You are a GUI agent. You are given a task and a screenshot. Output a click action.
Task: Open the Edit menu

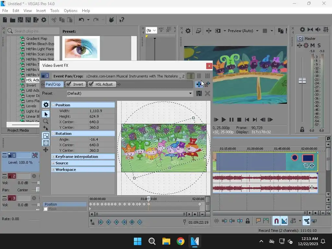click(x=16, y=11)
